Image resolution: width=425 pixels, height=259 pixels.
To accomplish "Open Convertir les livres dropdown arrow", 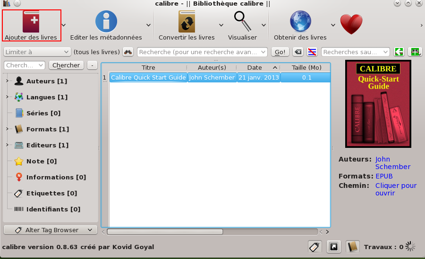I will 221,25.
